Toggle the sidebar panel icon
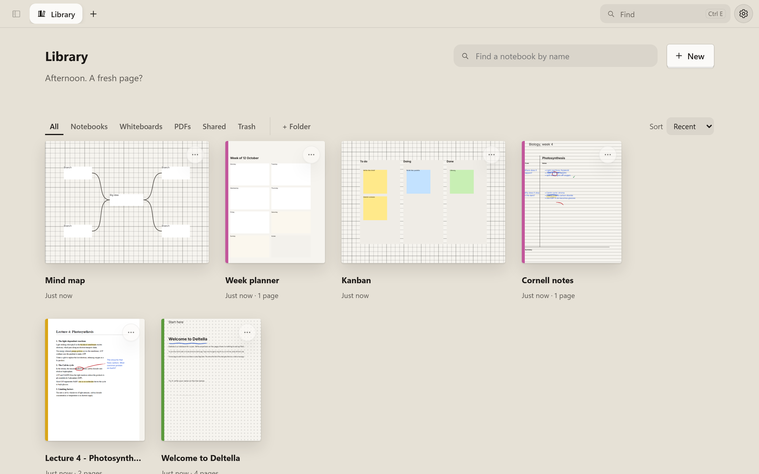Screen dimensions: 759x474 point(16,14)
